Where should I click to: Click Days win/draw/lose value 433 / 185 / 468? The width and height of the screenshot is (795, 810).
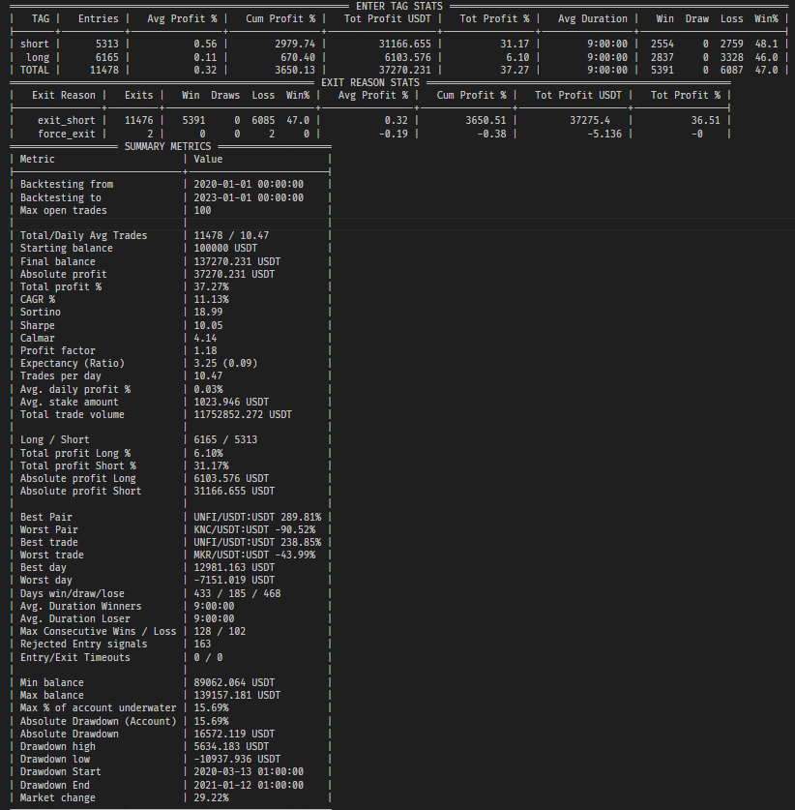(x=237, y=593)
